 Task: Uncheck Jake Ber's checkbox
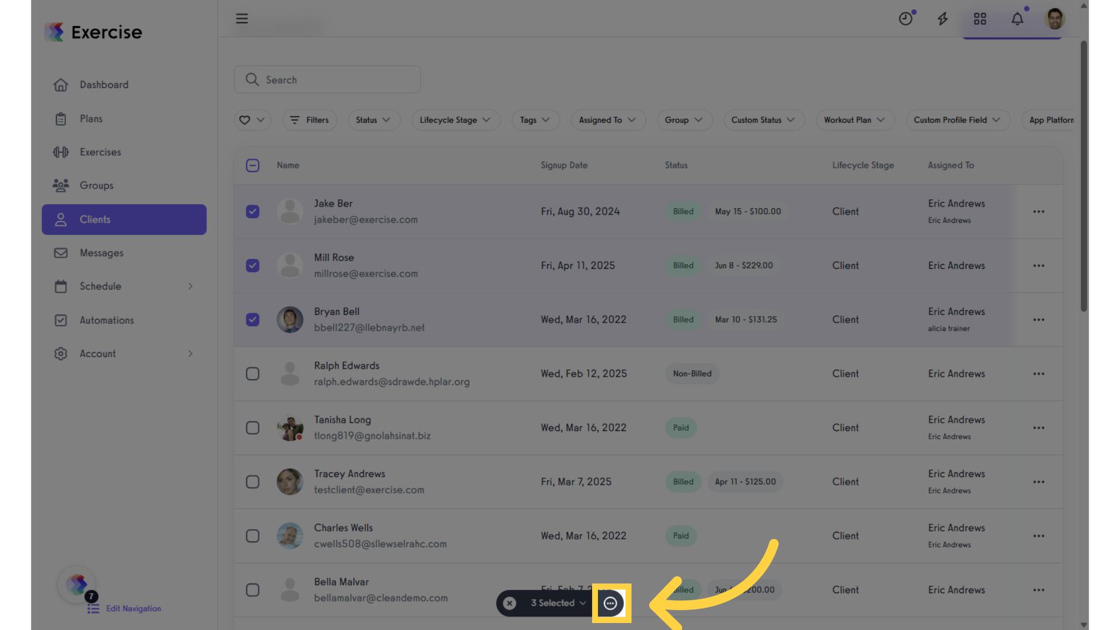click(253, 211)
